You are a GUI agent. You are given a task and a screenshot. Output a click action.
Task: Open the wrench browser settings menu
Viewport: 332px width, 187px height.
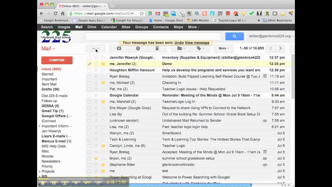(290, 14)
